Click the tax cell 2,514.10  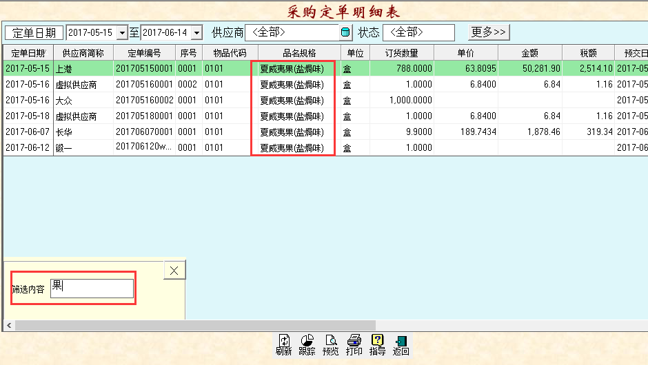tap(587, 69)
